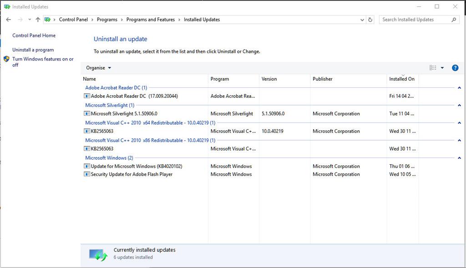Viewport: 466px width, 268px height.
Task: Click the Back navigation arrow
Action: click(x=9, y=20)
